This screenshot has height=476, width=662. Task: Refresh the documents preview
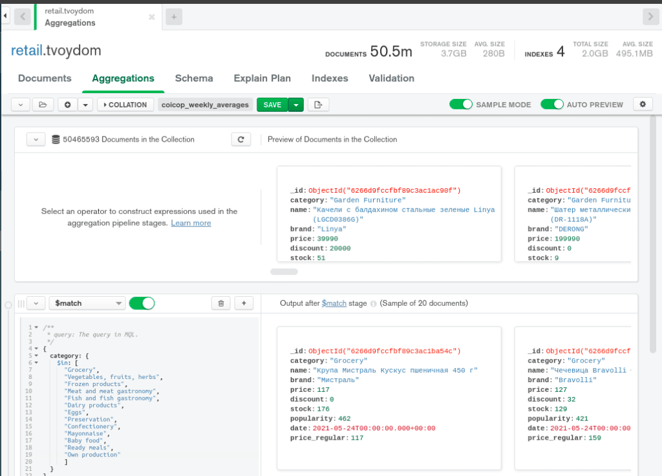point(240,139)
